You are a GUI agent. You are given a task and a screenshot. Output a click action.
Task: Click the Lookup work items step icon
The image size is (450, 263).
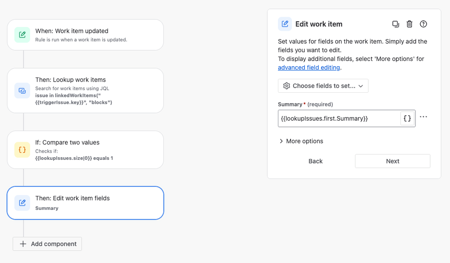22,91
